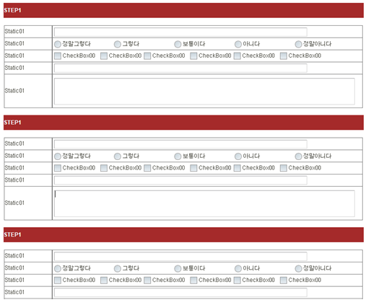
Task: Check fifth CheckBox00 in third section
Action: click(x=237, y=280)
